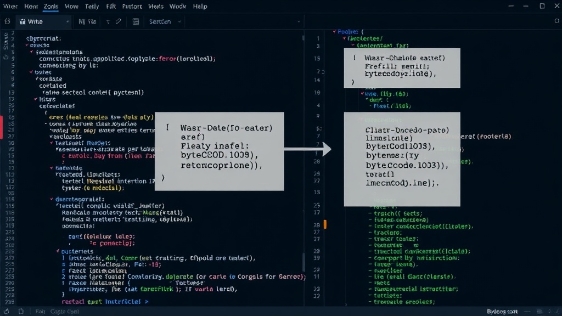562x316 pixels.
Task: Open the Wodk menu
Action: pyautogui.click(x=177, y=7)
